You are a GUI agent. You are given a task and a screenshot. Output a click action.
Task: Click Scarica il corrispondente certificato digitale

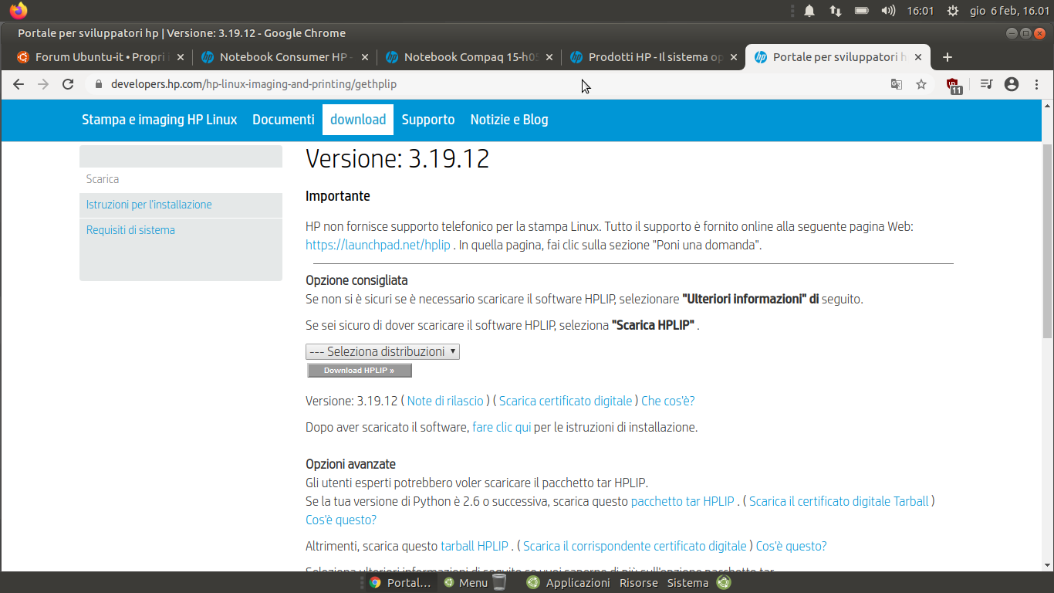pyautogui.click(x=635, y=546)
